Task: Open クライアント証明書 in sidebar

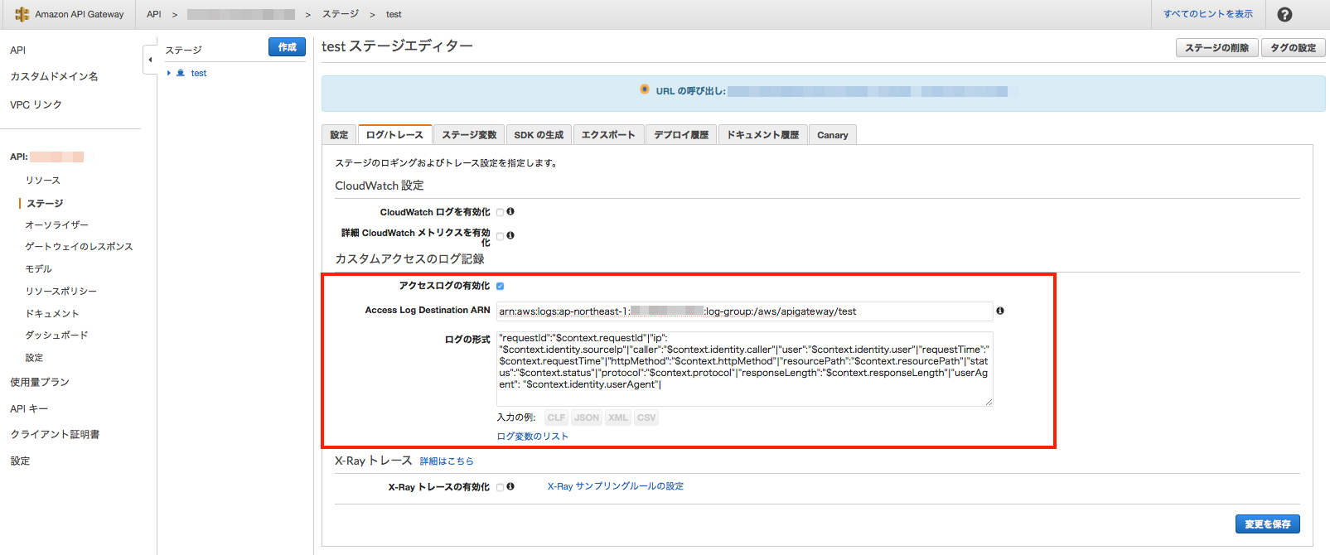Action: click(55, 435)
